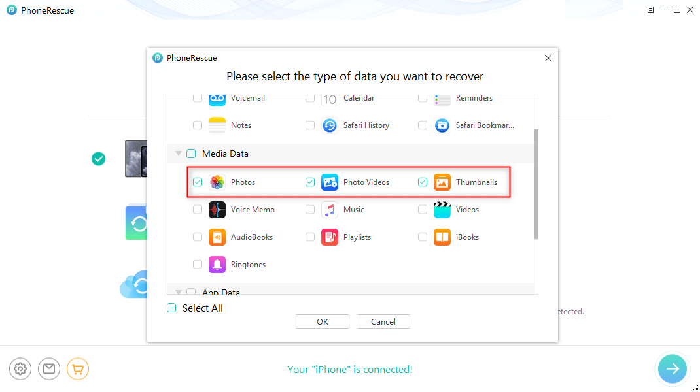Click the Ringtones bell icon
This screenshot has width=700, height=392.
pos(217,265)
